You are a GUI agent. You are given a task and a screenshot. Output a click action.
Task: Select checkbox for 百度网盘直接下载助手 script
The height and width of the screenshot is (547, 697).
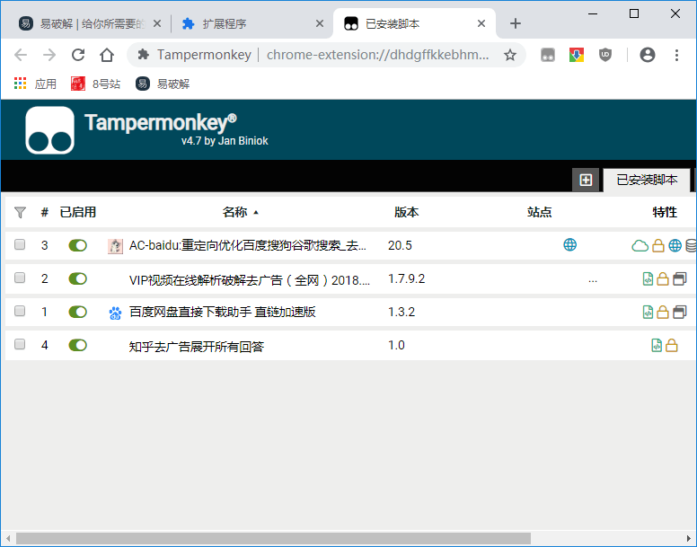point(20,311)
